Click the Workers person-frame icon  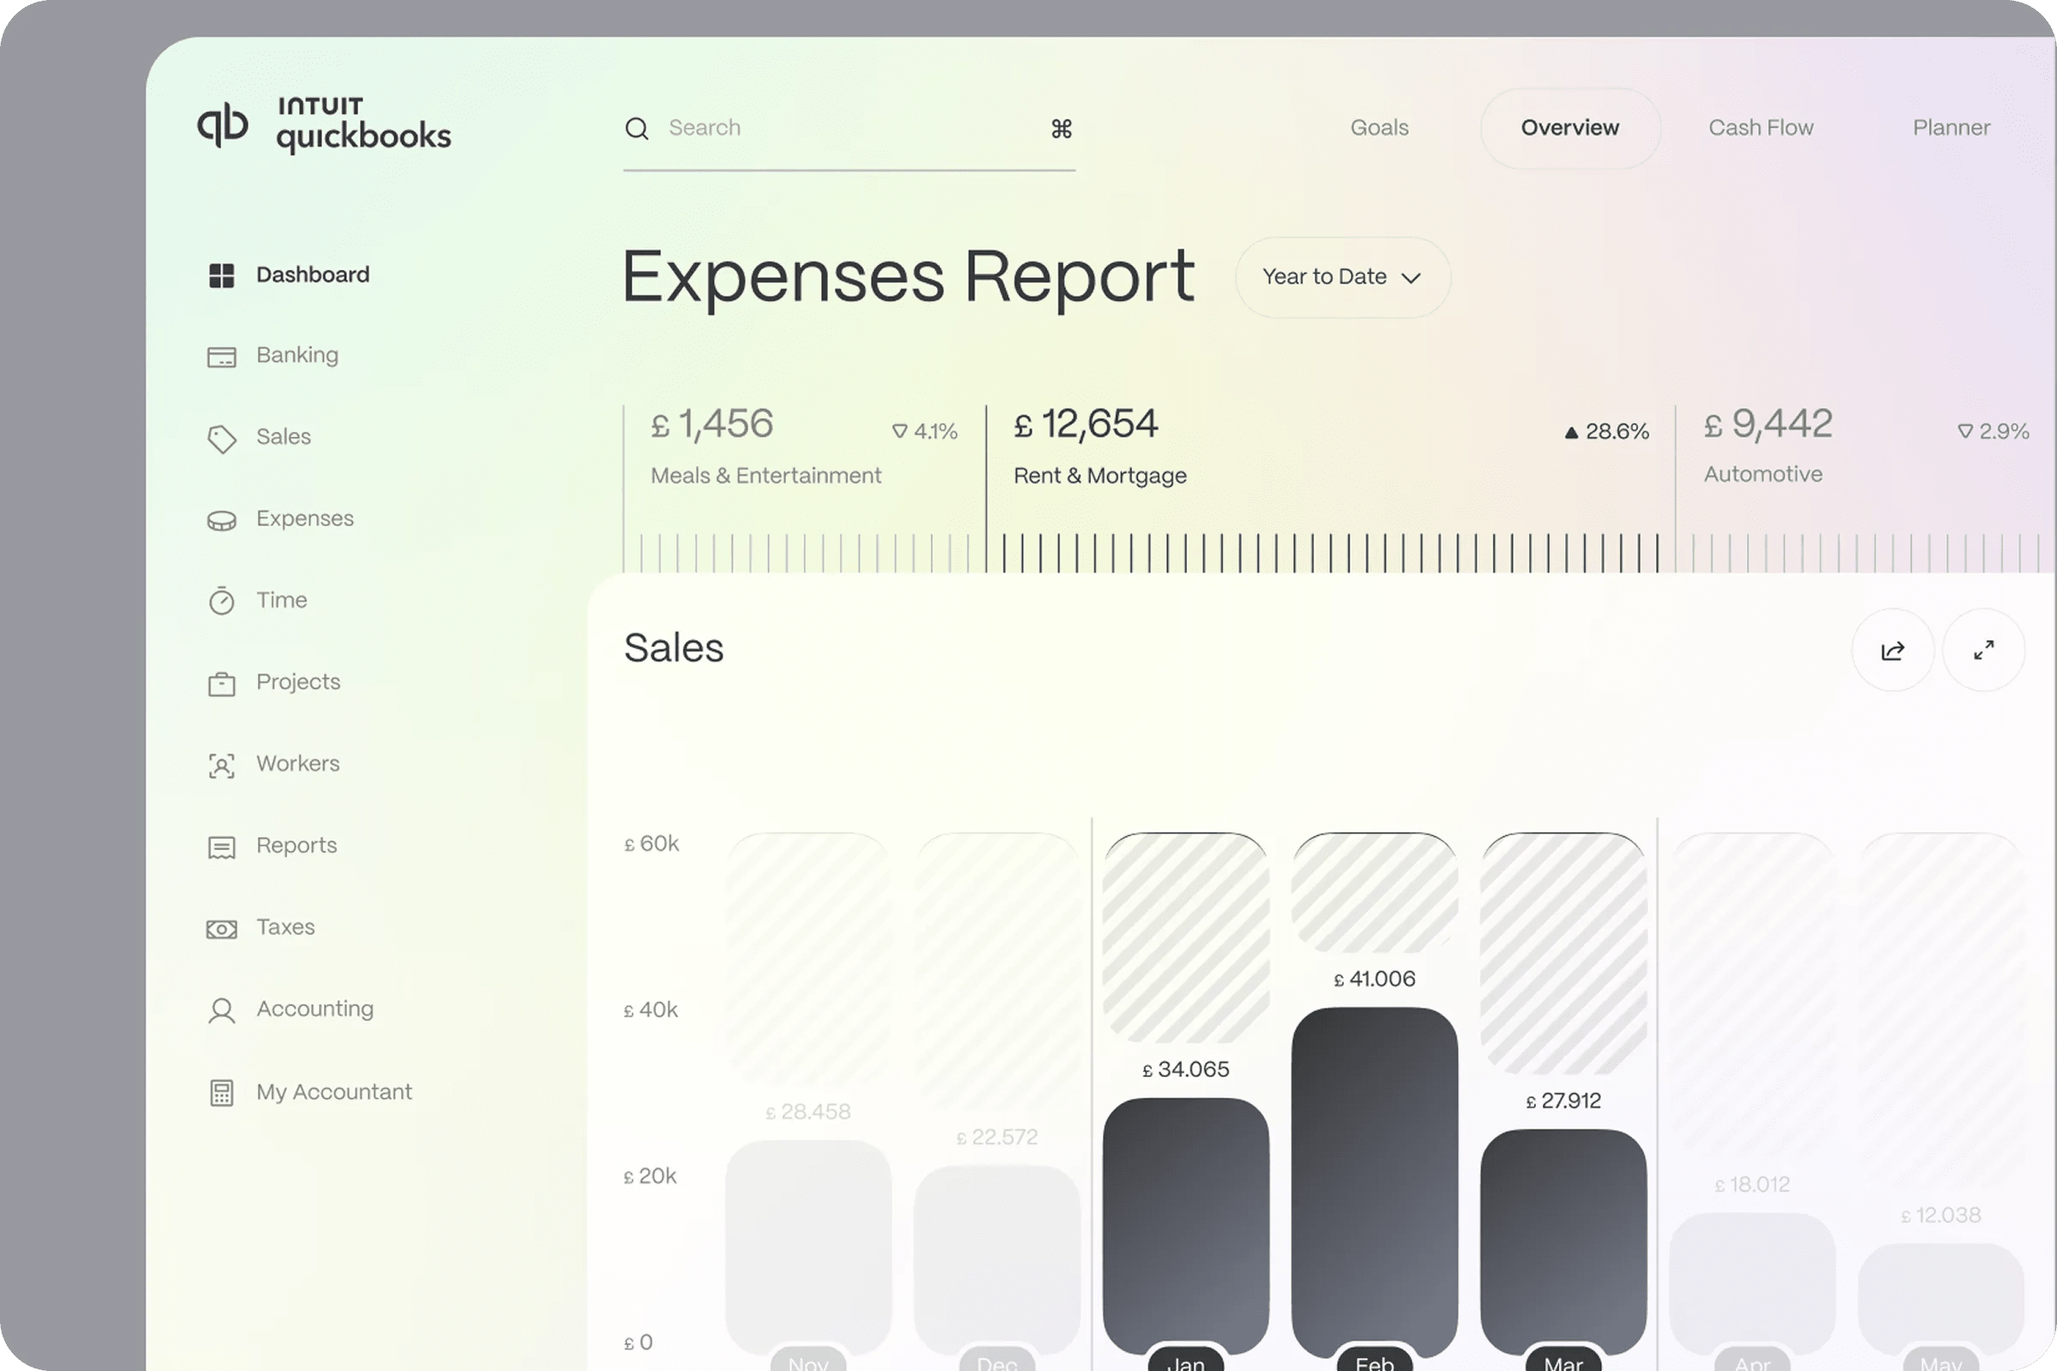point(221,765)
